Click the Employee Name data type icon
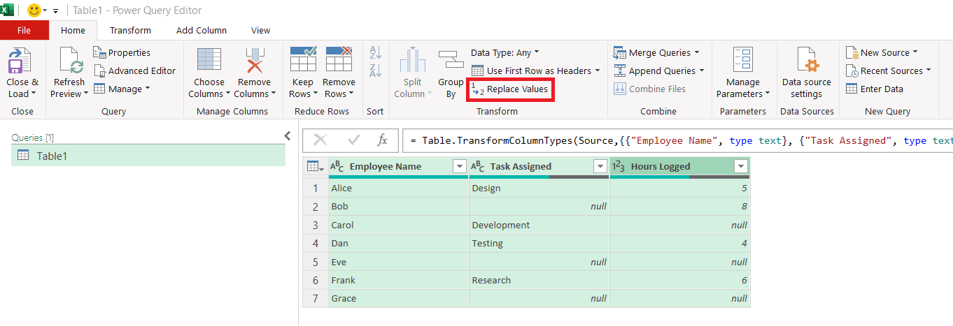953x326 pixels. point(337,166)
